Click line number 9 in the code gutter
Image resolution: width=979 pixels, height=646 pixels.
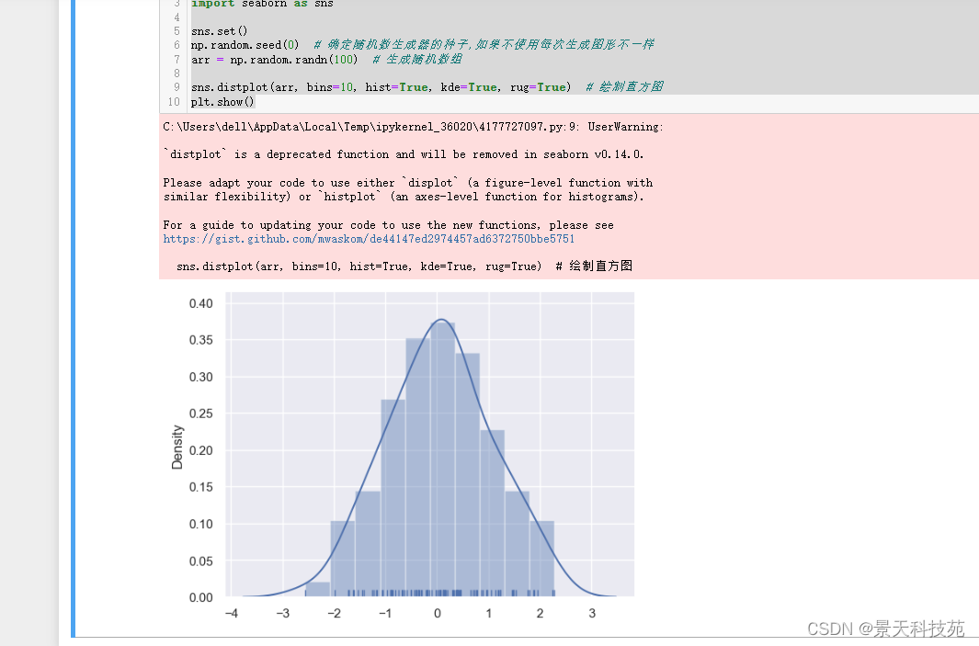176,87
